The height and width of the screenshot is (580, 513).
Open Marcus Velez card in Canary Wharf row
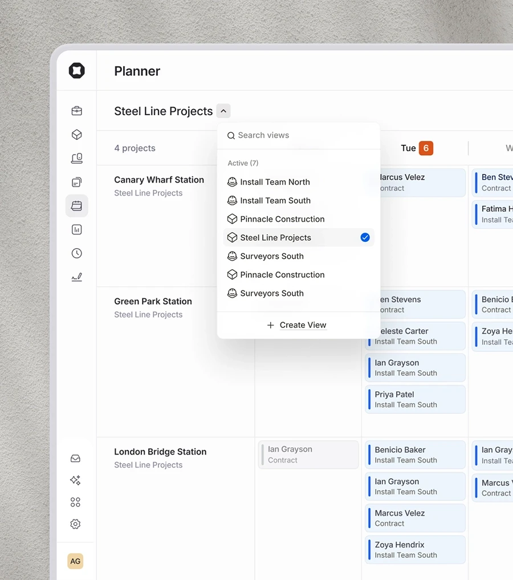[423, 182]
